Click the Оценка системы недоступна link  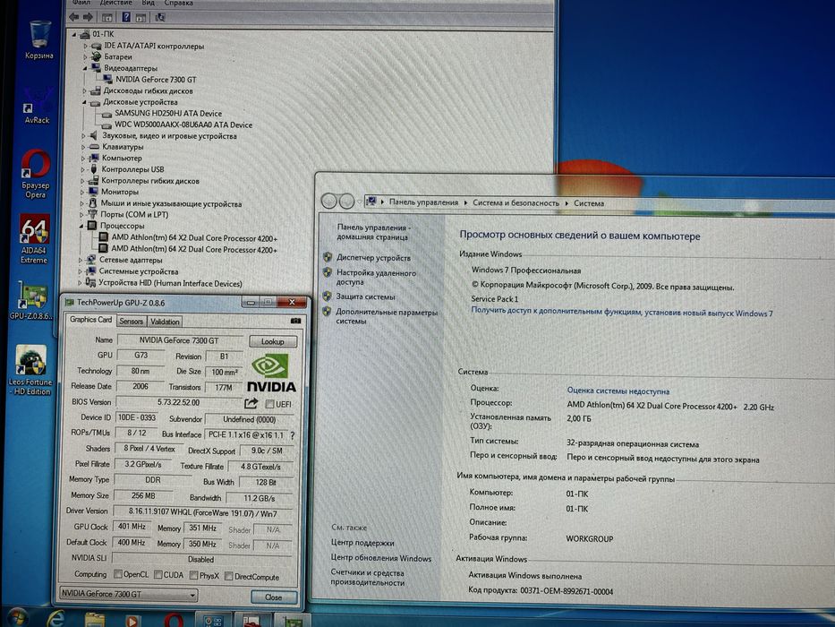coord(618,391)
